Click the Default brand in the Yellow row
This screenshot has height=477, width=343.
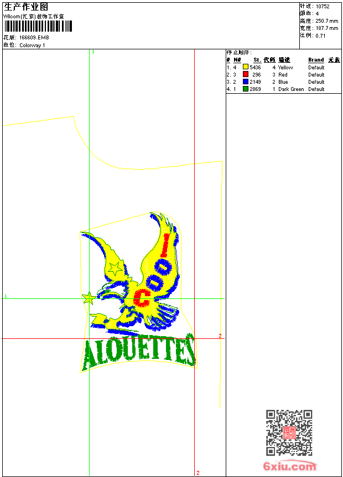coord(316,68)
